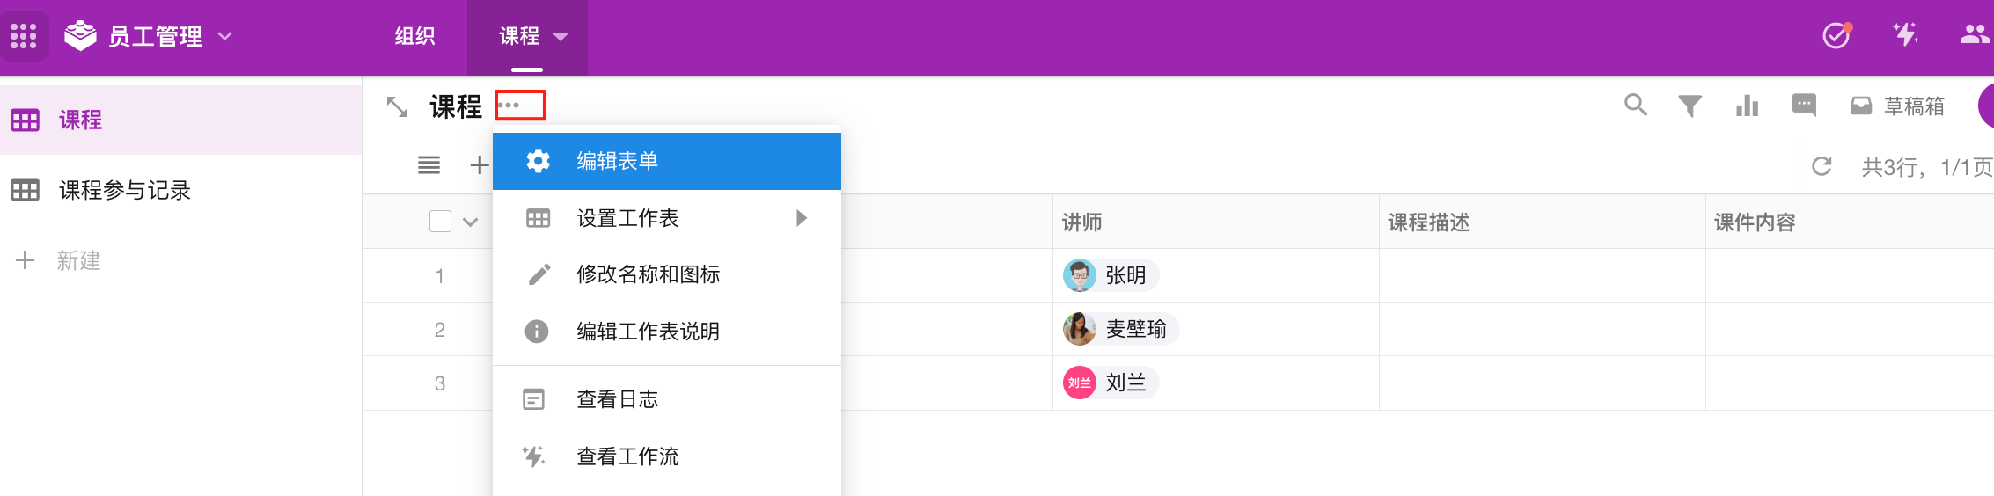The image size is (1994, 496).
Task: Expand the select-all checkbox dropdown chevron
Action: 471,222
